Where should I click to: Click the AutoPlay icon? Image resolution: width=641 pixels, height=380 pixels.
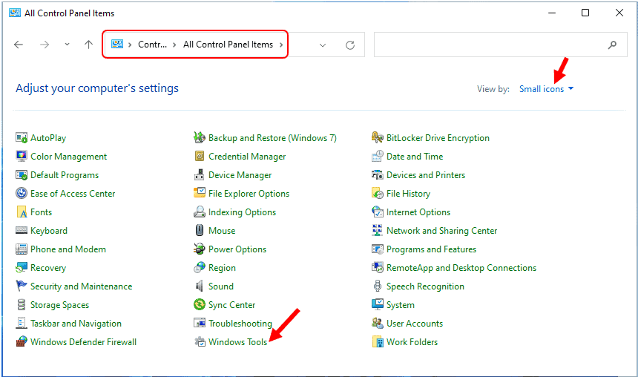coord(22,138)
